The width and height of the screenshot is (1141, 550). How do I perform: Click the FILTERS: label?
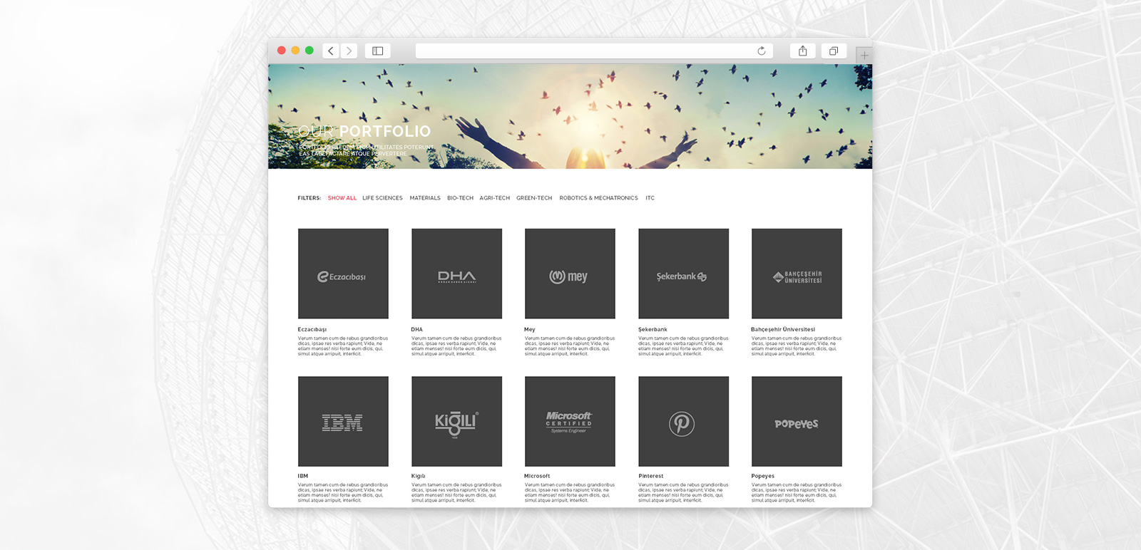click(309, 198)
